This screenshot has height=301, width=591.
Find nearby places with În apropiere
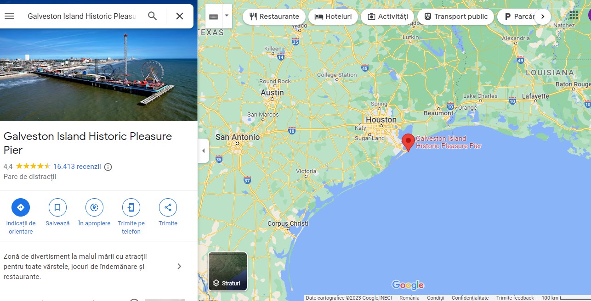[94, 207]
